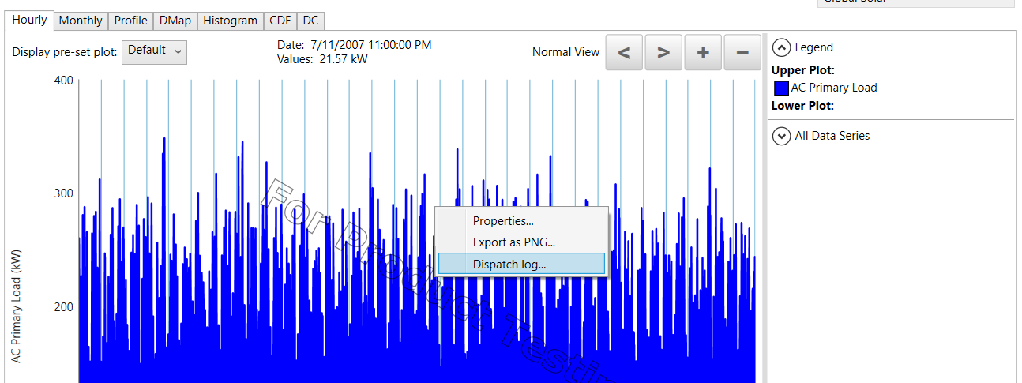Click the blue AC Primary Load swatch
This screenshot has width=1022, height=383.
point(781,88)
